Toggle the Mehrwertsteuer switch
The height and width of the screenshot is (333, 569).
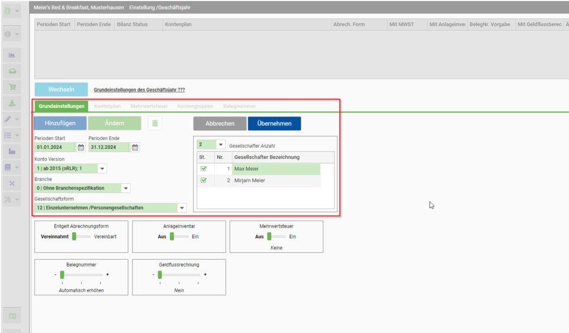point(277,236)
